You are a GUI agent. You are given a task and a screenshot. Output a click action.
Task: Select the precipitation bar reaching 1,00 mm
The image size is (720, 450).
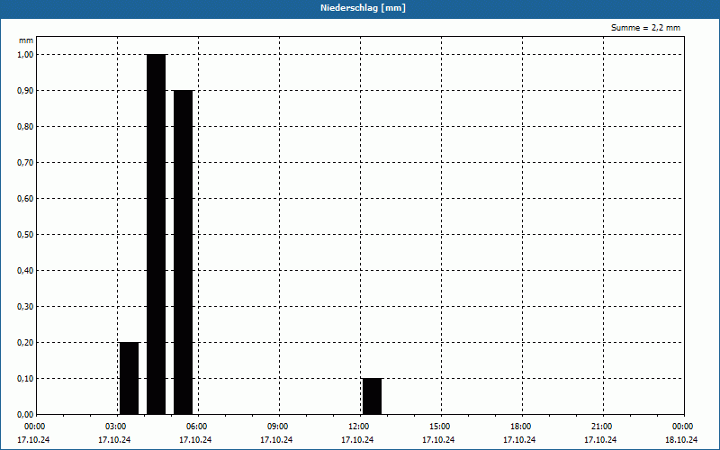point(156,234)
